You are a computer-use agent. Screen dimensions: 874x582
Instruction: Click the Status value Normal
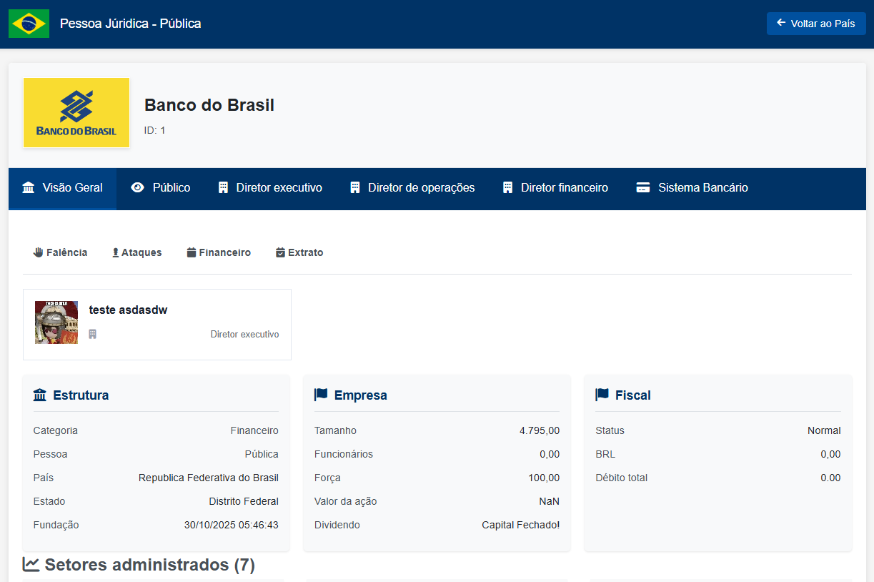click(x=824, y=430)
